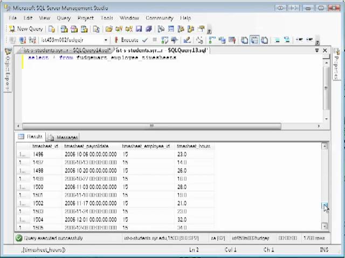Open the Template Explorer icon

click(x=191, y=29)
